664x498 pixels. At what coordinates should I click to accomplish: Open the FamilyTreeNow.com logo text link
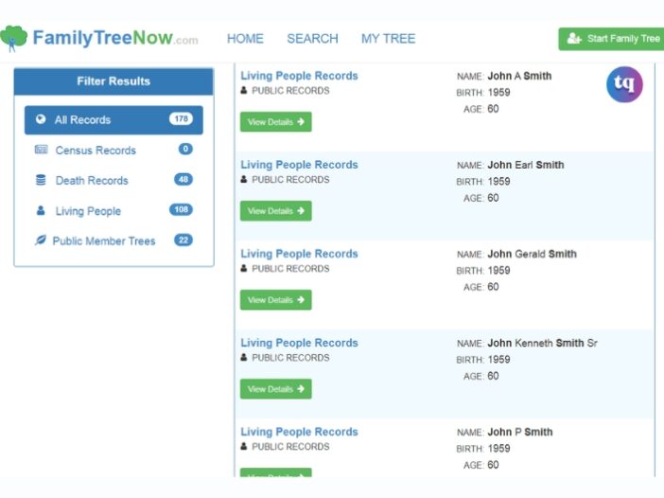(x=115, y=38)
